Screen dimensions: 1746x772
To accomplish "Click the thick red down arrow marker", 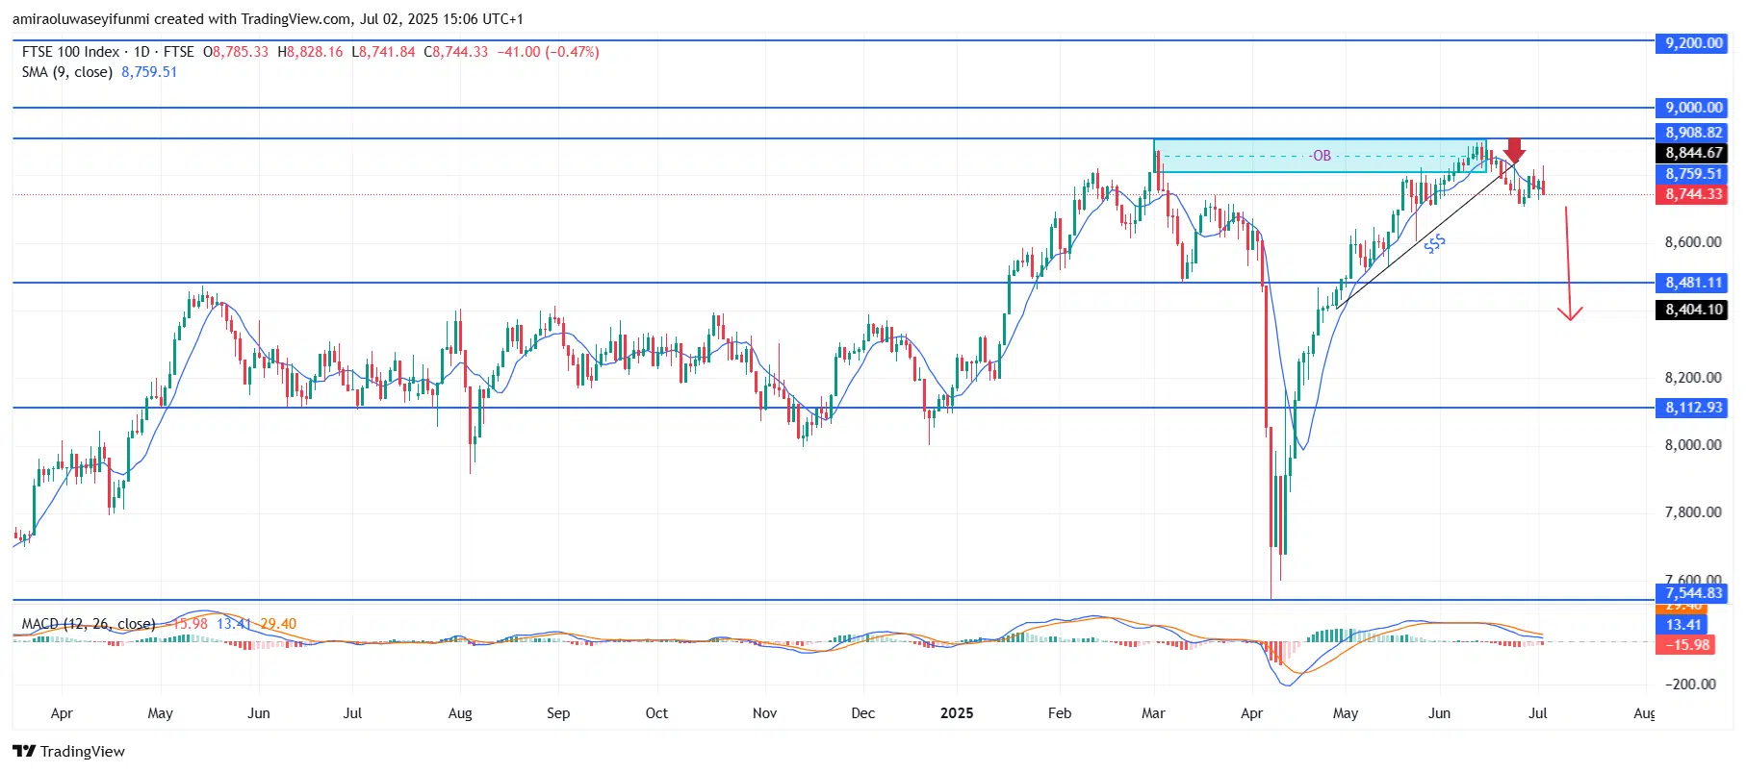I will coord(1514,150).
